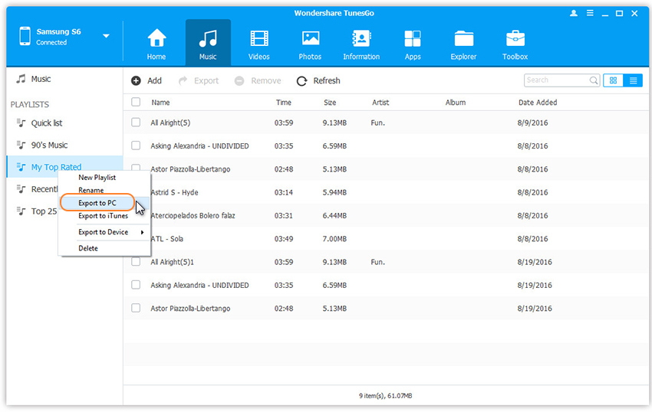This screenshot has height=412, width=652.
Task: Click the Samsung S6 phone icon
Action: click(x=25, y=36)
